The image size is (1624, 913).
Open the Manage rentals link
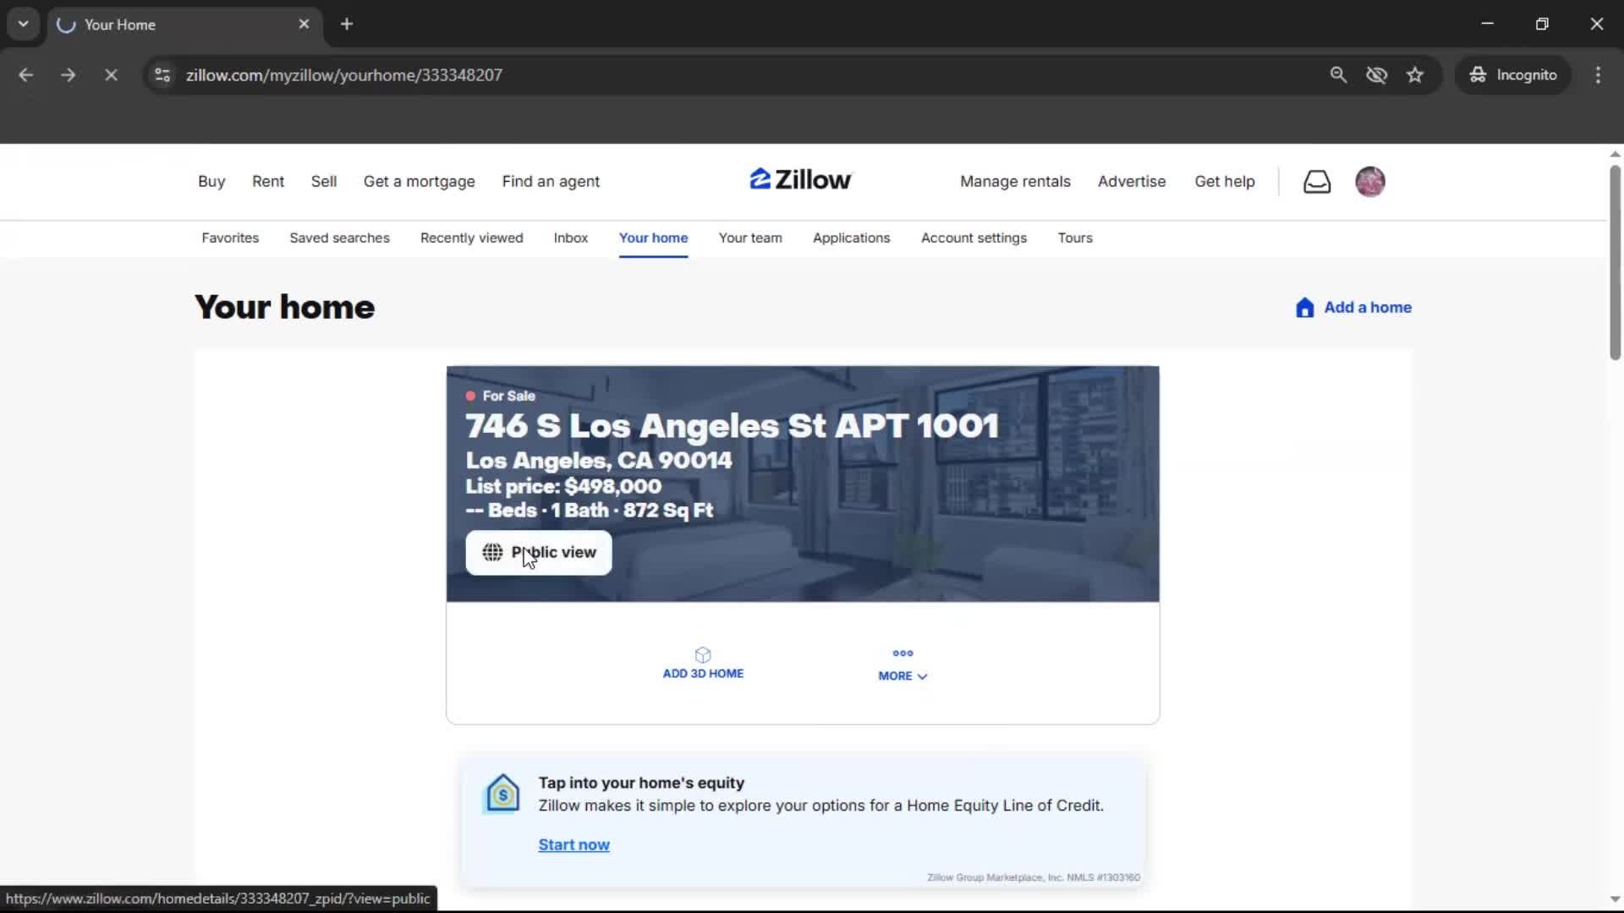click(1015, 181)
